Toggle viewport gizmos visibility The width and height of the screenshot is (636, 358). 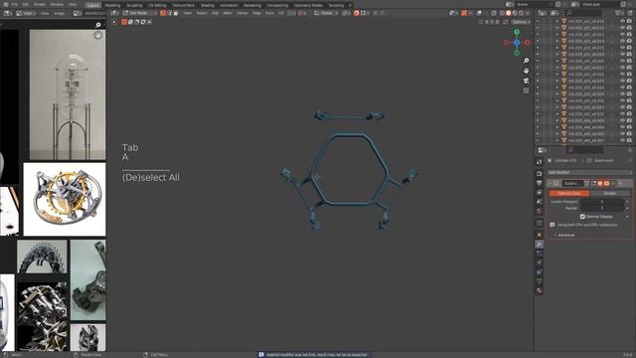click(x=464, y=13)
